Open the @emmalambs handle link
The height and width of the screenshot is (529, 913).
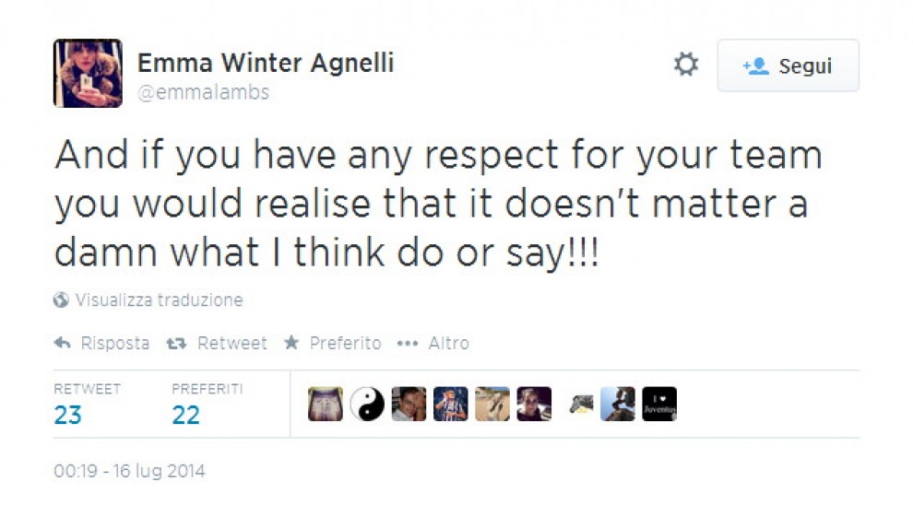[x=203, y=92]
